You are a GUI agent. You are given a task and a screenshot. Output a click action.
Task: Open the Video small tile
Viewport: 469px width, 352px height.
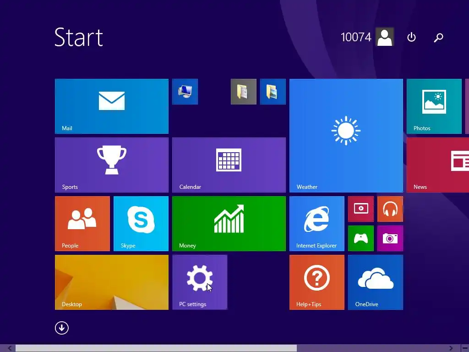(361, 209)
